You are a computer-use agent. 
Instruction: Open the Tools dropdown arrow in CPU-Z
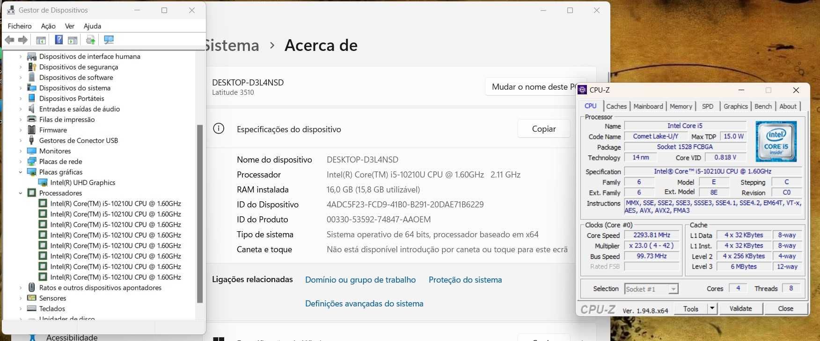[712, 308]
